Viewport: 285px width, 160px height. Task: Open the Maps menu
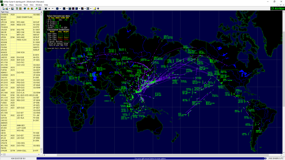11,5
